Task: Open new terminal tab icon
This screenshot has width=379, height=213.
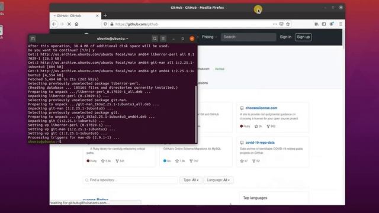Action: (x=33, y=38)
